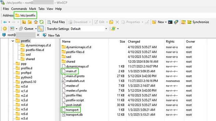Expand the New dropdown arrow
The image size is (216, 121).
coord(166,22)
